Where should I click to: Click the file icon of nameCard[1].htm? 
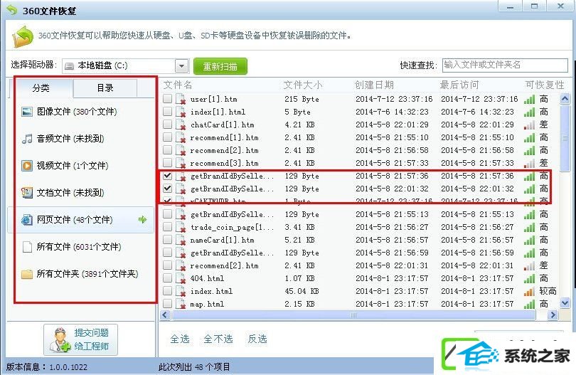point(181,240)
